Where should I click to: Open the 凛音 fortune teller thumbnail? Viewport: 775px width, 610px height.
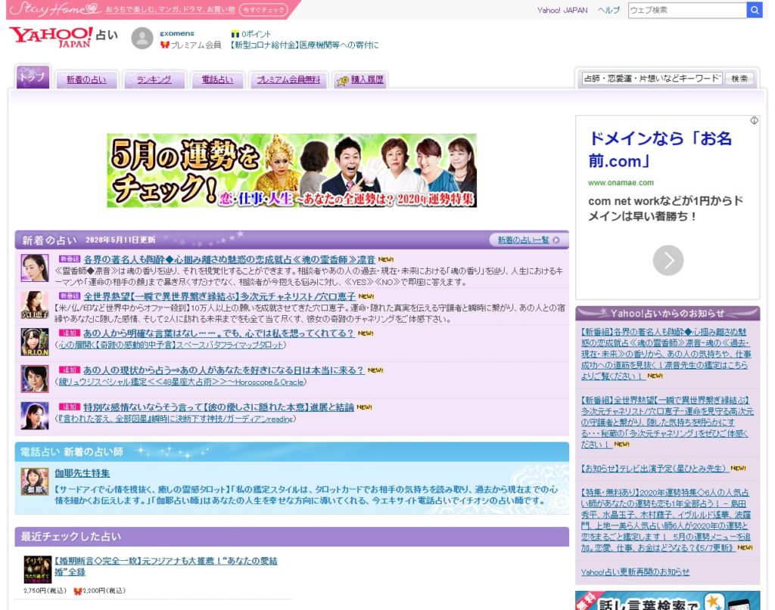pyautogui.click(x=35, y=268)
